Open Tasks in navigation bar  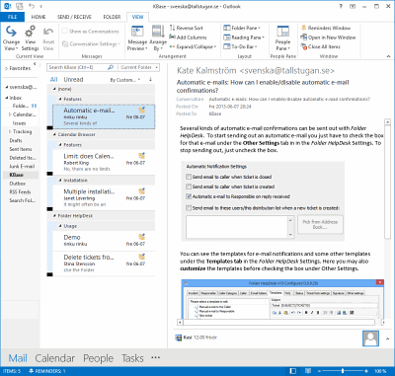coord(132,358)
